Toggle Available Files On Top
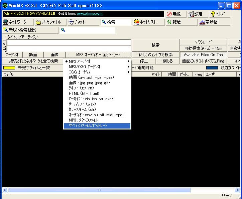 pos(203,55)
